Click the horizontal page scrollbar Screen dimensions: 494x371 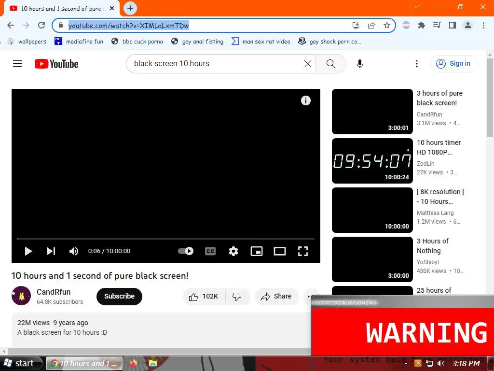point(159,352)
